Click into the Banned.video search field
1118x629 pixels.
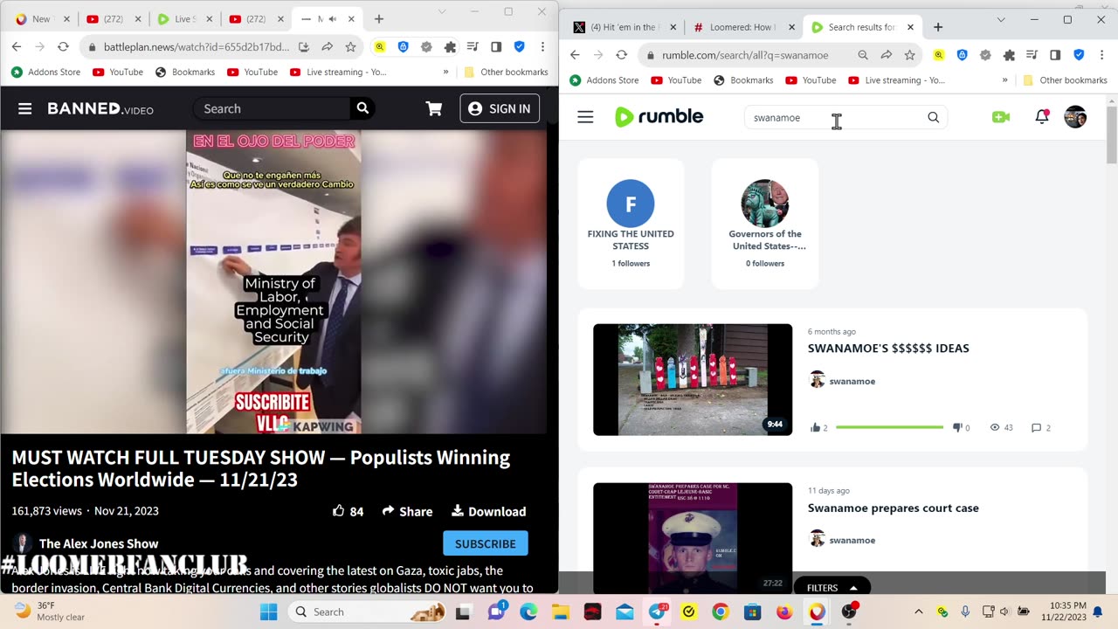click(273, 108)
